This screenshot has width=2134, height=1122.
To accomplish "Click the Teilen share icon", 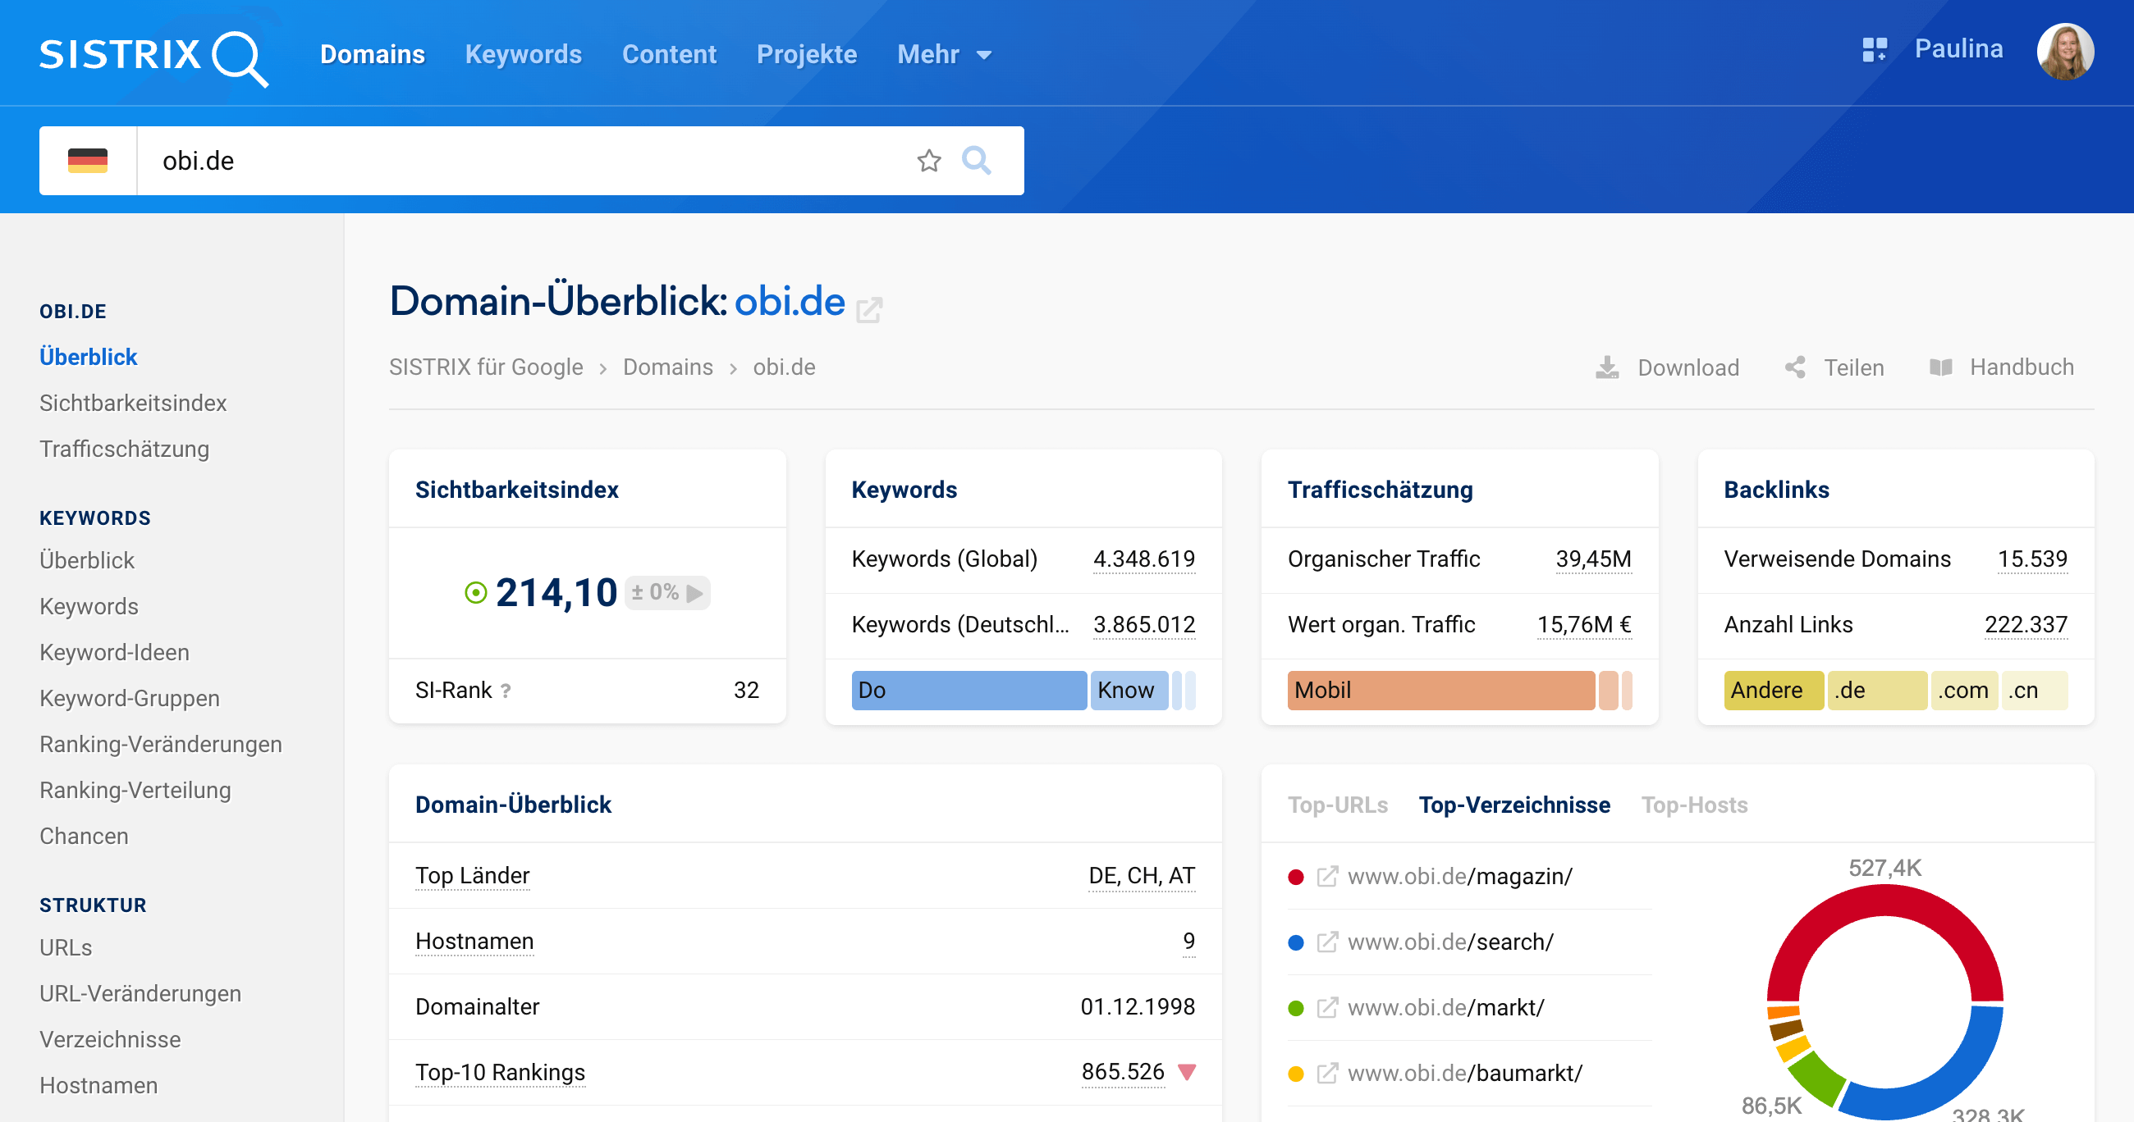I will pyautogui.click(x=1795, y=367).
